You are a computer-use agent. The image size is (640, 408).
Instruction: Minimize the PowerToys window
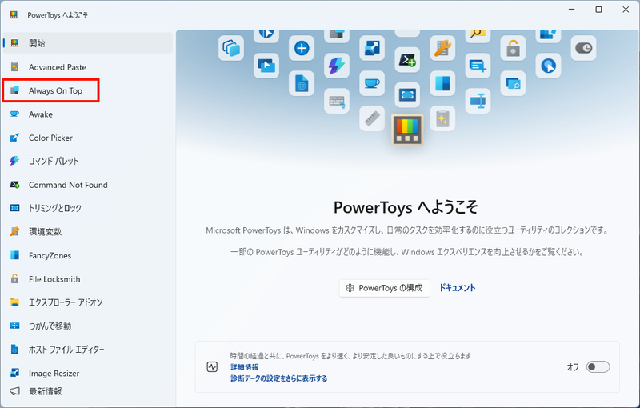click(x=571, y=10)
